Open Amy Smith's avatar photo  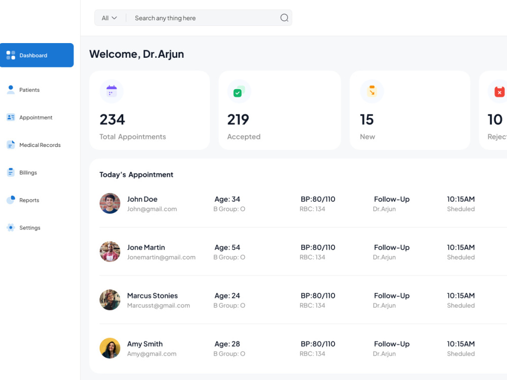110,348
